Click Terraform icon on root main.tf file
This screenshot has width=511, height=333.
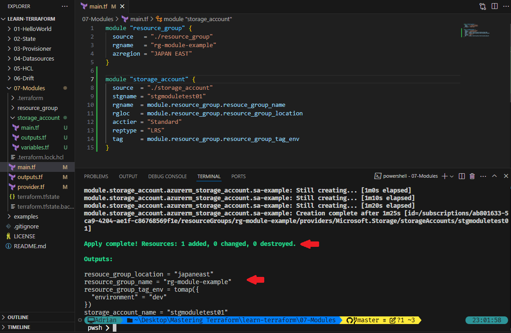click(x=12, y=167)
